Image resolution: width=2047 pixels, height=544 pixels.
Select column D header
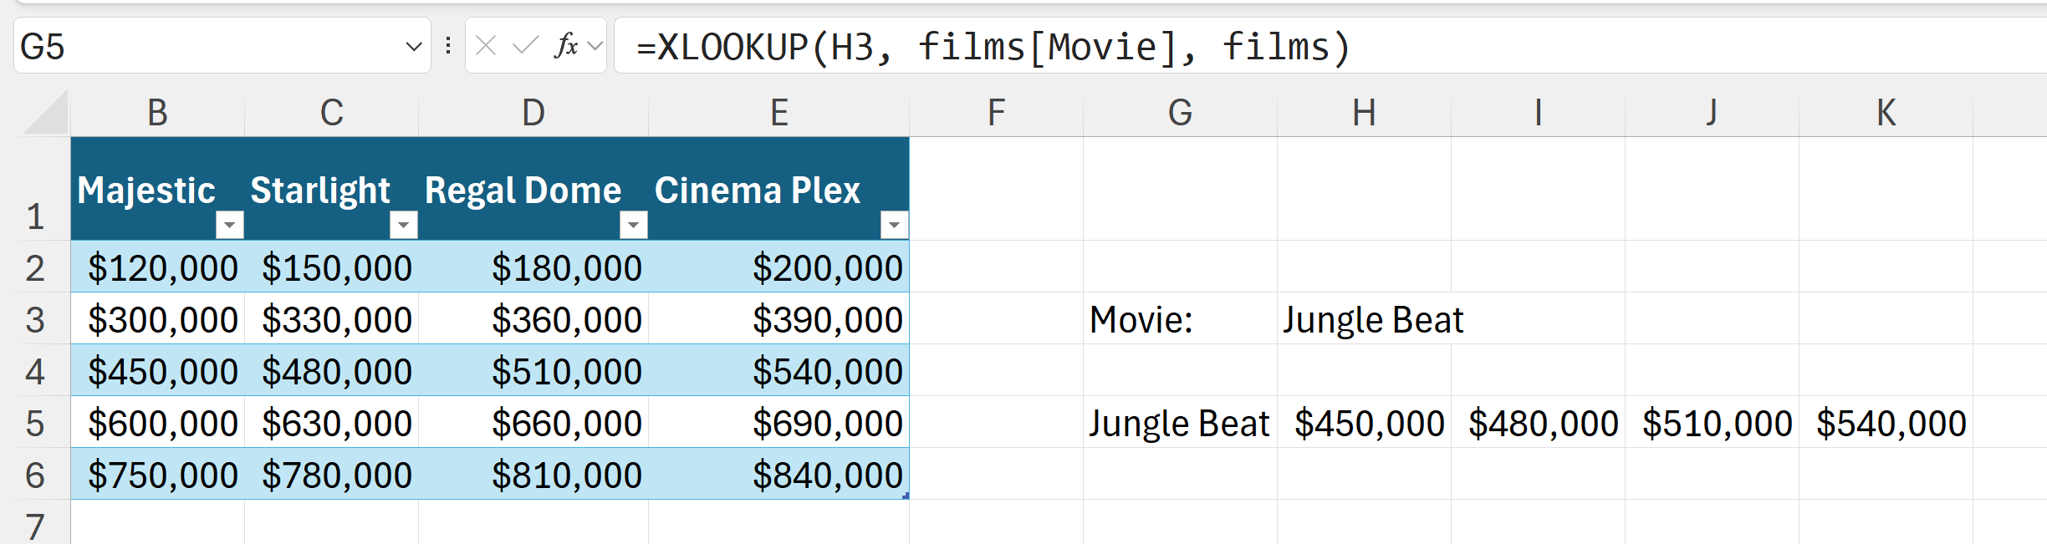tap(533, 113)
